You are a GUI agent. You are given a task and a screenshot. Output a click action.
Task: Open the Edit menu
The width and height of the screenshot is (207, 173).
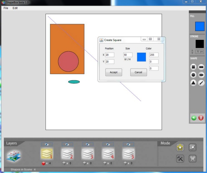tap(15, 8)
